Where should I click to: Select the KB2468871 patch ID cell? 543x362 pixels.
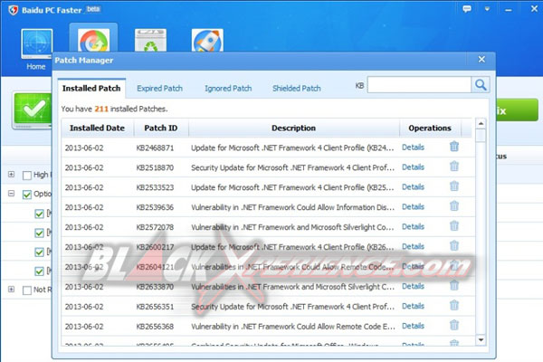[x=155, y=148]
